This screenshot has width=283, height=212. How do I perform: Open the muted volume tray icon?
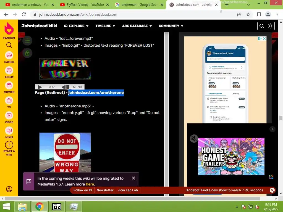[257, 207]
